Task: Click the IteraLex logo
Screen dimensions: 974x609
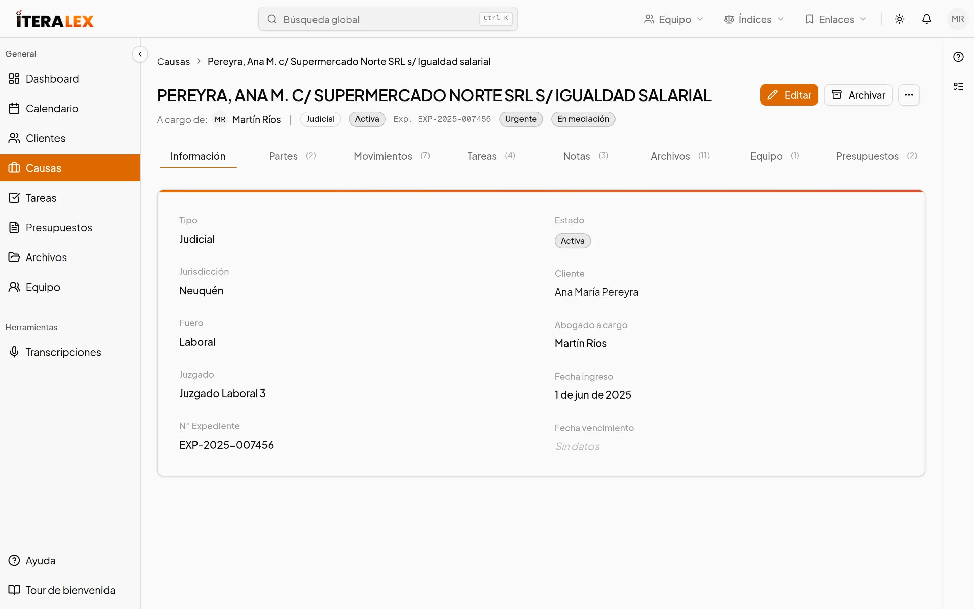Action: coord(55,19)
